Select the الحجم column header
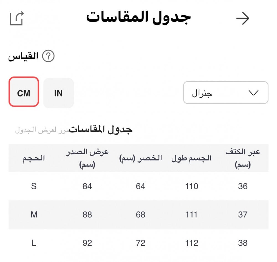 click(x=34, y=158)
